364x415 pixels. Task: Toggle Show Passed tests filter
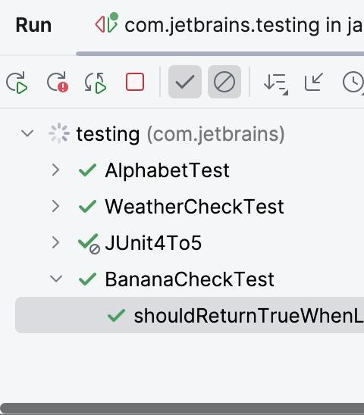point(185,82)
